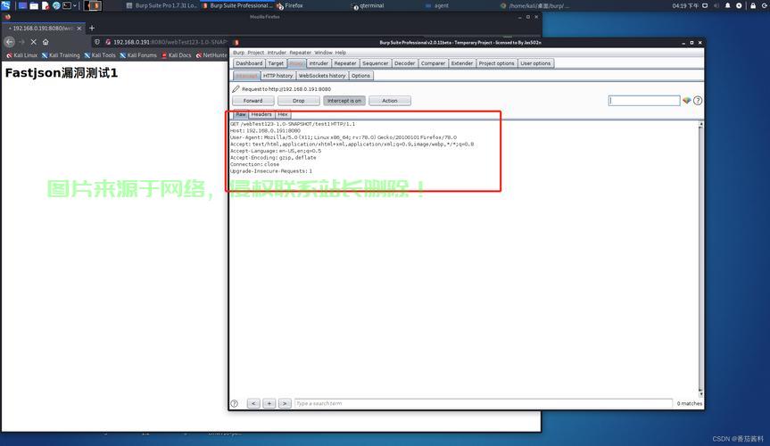Switch to the Decoder tab

pos(405,63)
